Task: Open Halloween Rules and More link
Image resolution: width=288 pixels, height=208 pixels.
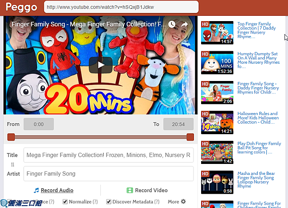Action: 258,118
